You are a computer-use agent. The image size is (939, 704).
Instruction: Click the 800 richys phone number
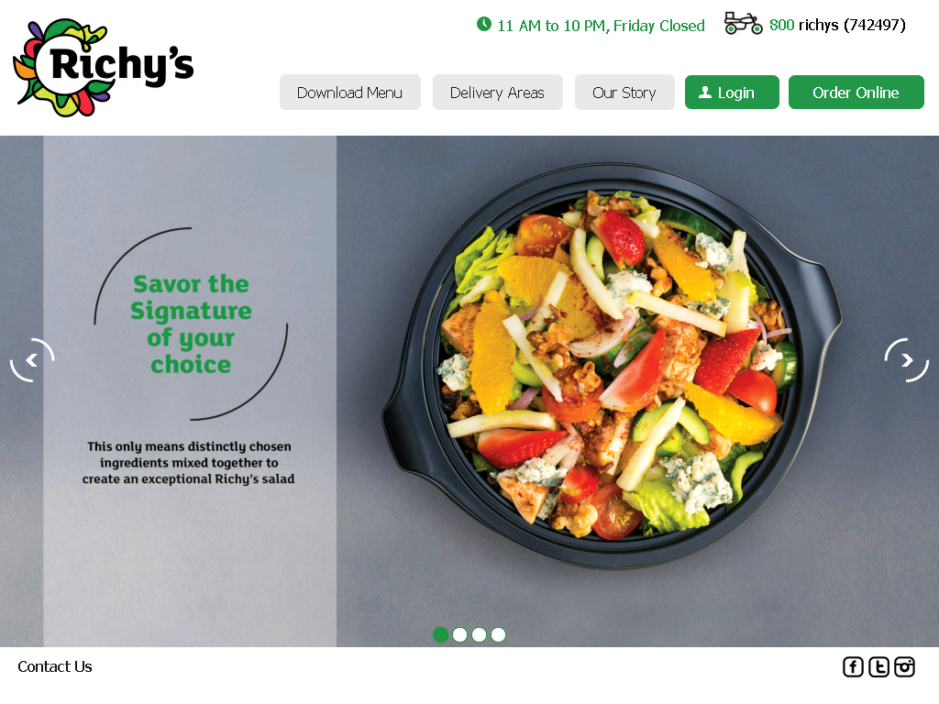tap(837, 25)
